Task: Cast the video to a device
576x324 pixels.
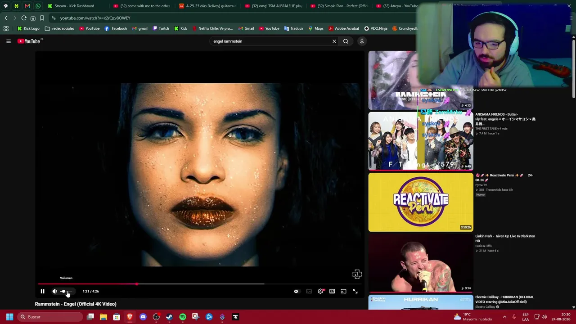Action: tap(343, 291)
